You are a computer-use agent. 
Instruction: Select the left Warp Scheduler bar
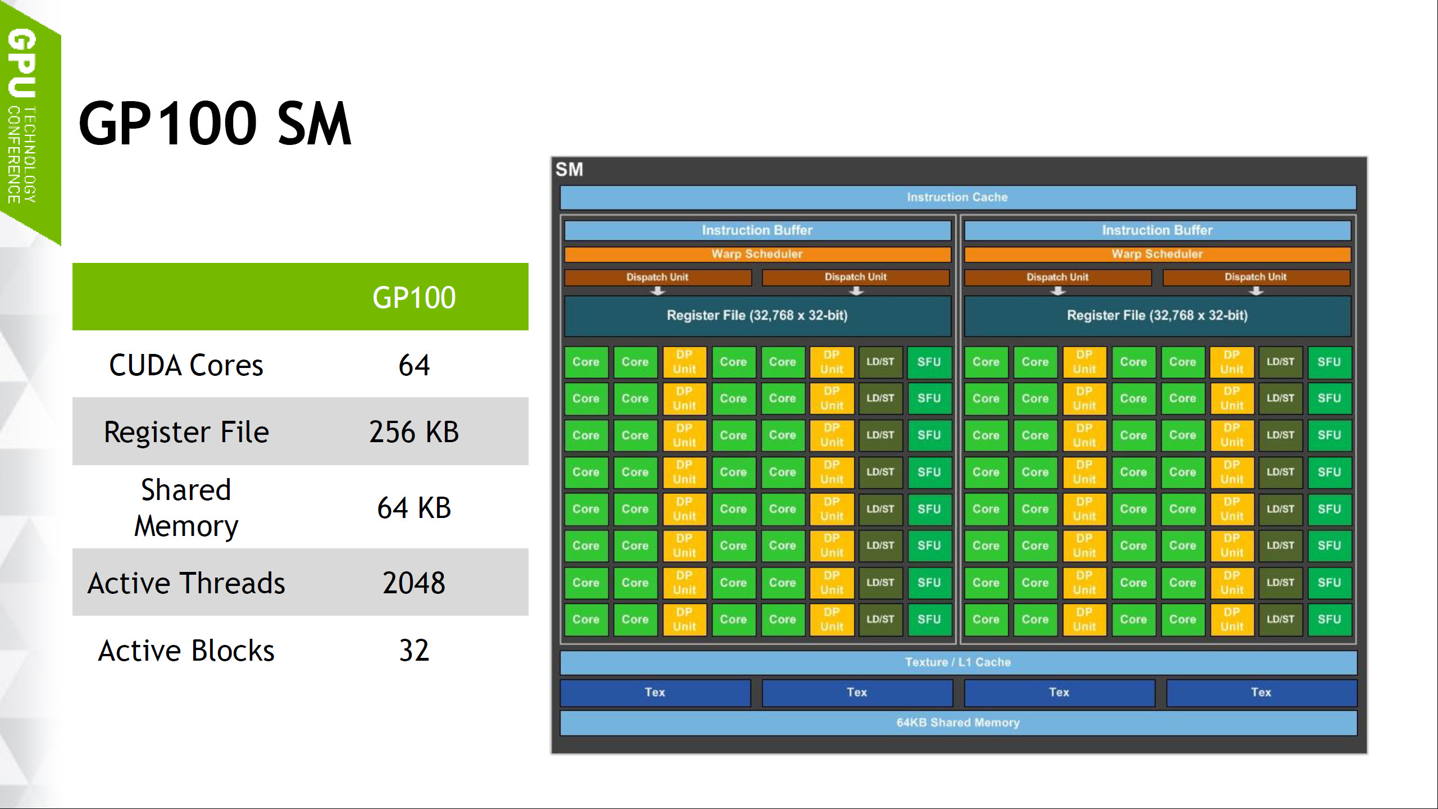757,254
